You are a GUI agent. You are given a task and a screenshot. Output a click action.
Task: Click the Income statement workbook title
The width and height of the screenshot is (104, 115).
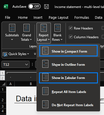pos(79,7)
